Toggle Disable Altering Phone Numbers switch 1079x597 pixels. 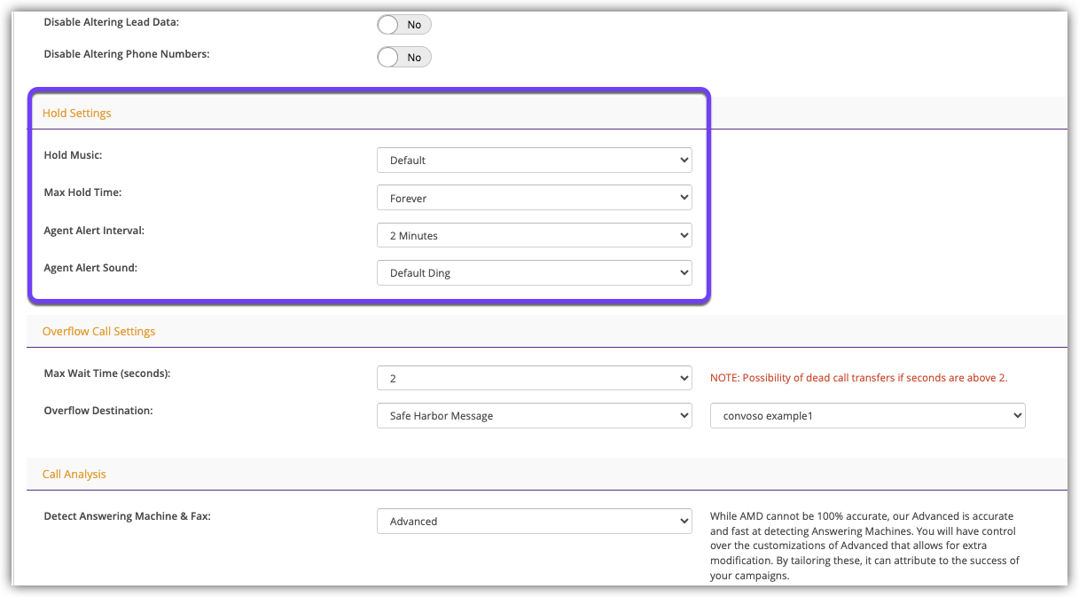(404, 57)
